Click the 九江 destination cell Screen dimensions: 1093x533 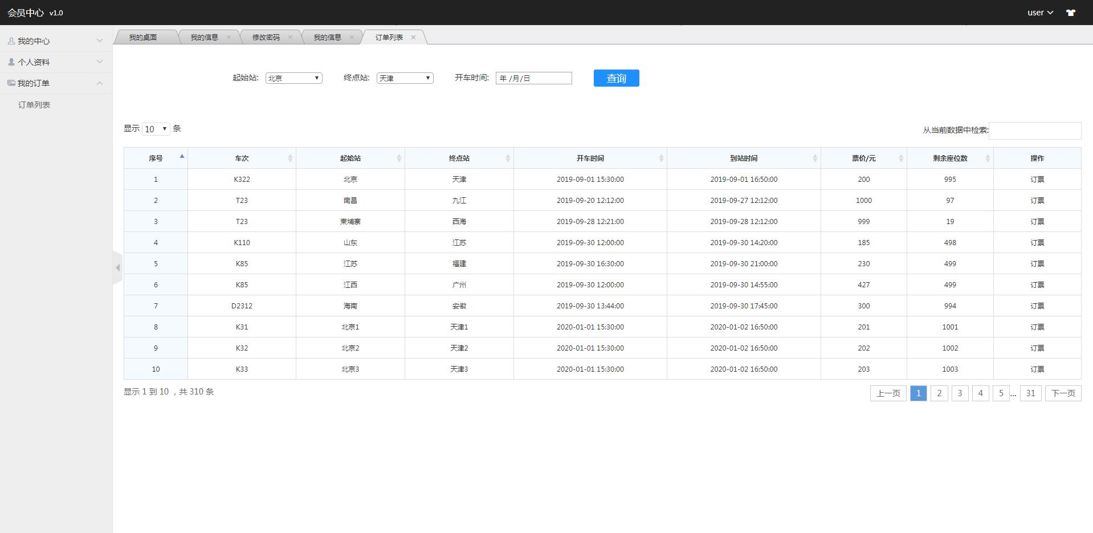tap(459, 201)
